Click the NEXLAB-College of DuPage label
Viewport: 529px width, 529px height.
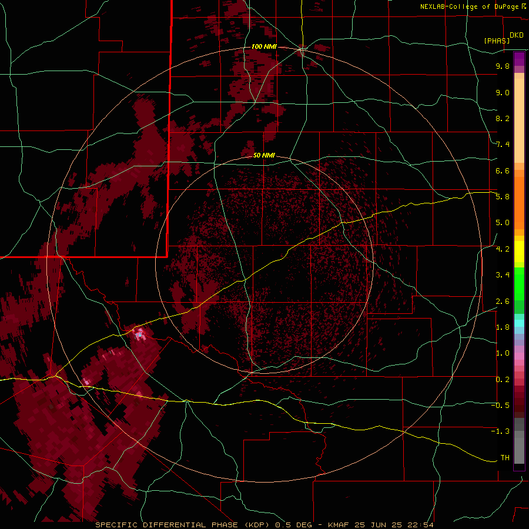[469, 6]
